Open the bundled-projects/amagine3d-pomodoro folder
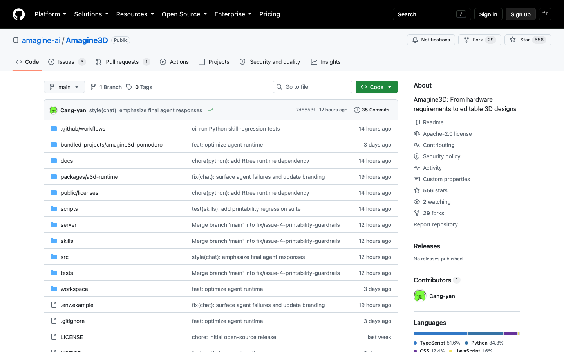This screenshot has width=564, height=352. tap(112, 145)
